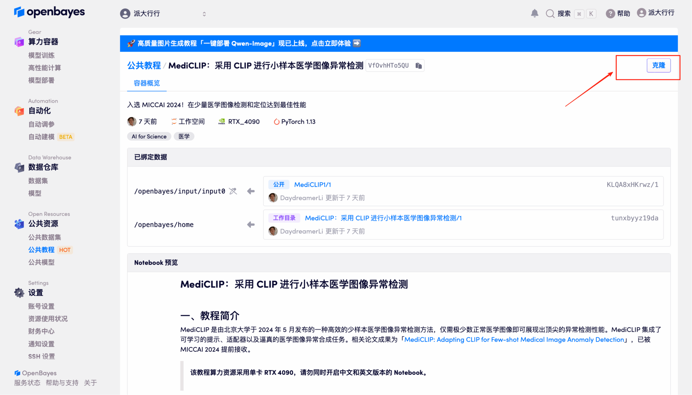Viewport: 692px width, 395px height.
Task: Click the 设置 gear icon
Action: (19, 293)
